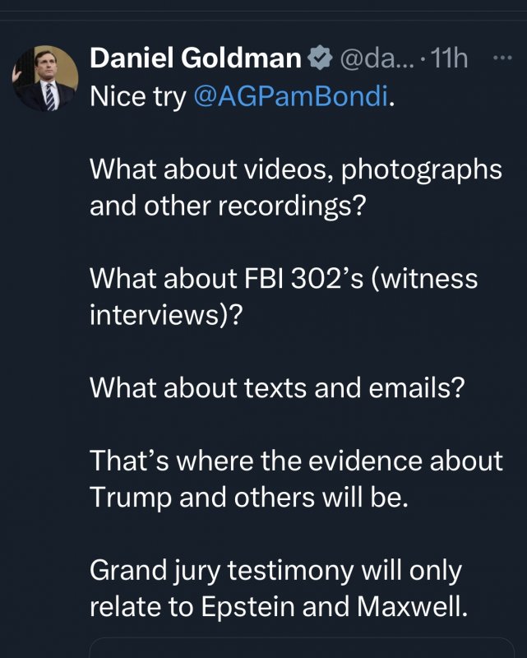Open the three-dot more options menu
Viewport: 527px width, 658px height.
tap(500, 58)
